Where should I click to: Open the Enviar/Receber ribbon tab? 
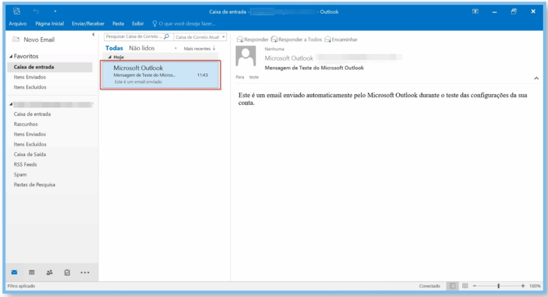[x=88, y=24]
